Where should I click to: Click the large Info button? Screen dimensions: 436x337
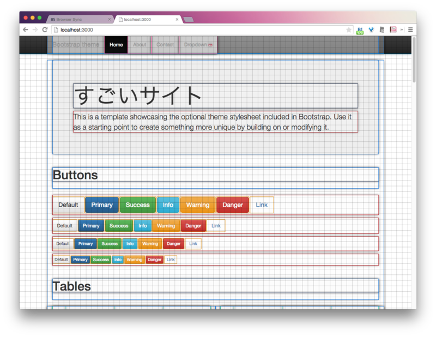coord(168,205)
